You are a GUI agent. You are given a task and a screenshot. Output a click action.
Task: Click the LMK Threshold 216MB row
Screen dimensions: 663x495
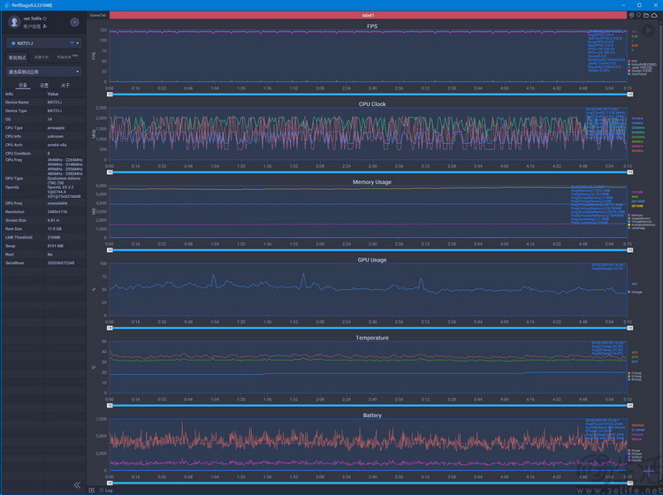pos(44,237)
